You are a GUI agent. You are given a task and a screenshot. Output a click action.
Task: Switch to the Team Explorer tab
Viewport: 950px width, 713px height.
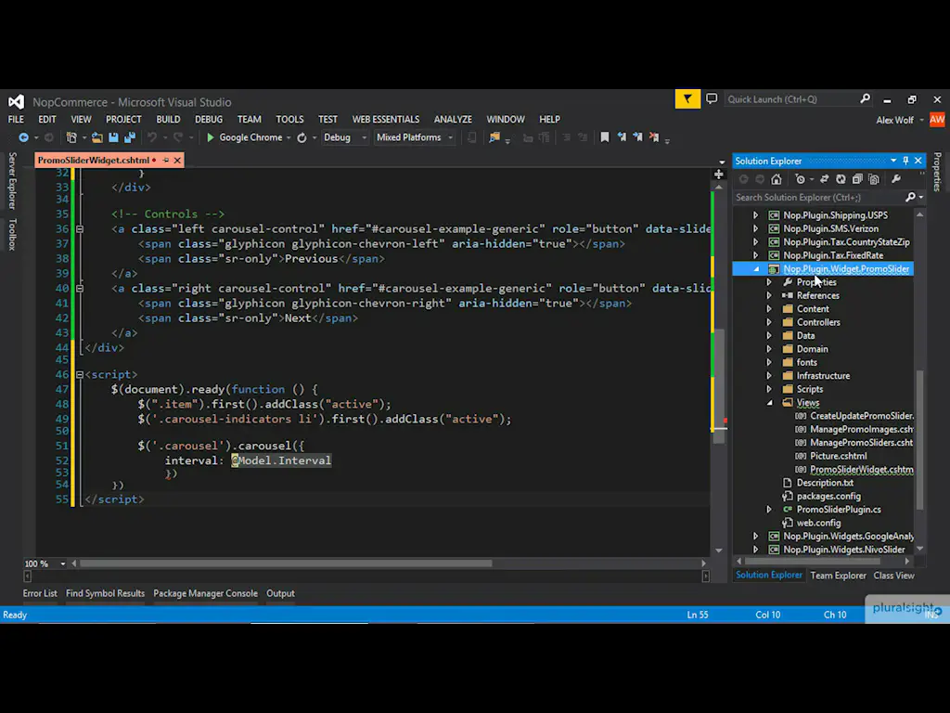point(838,576)
